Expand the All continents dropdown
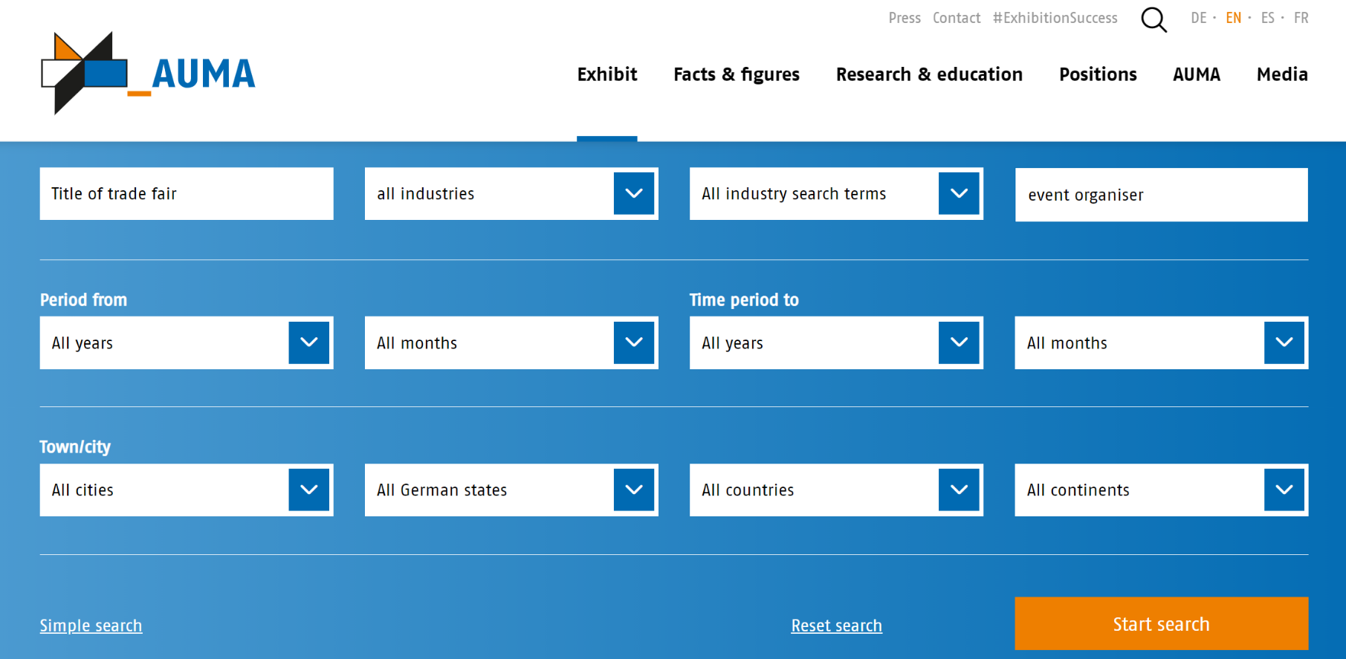The image size is (1346, 659). coord(1162,490)
